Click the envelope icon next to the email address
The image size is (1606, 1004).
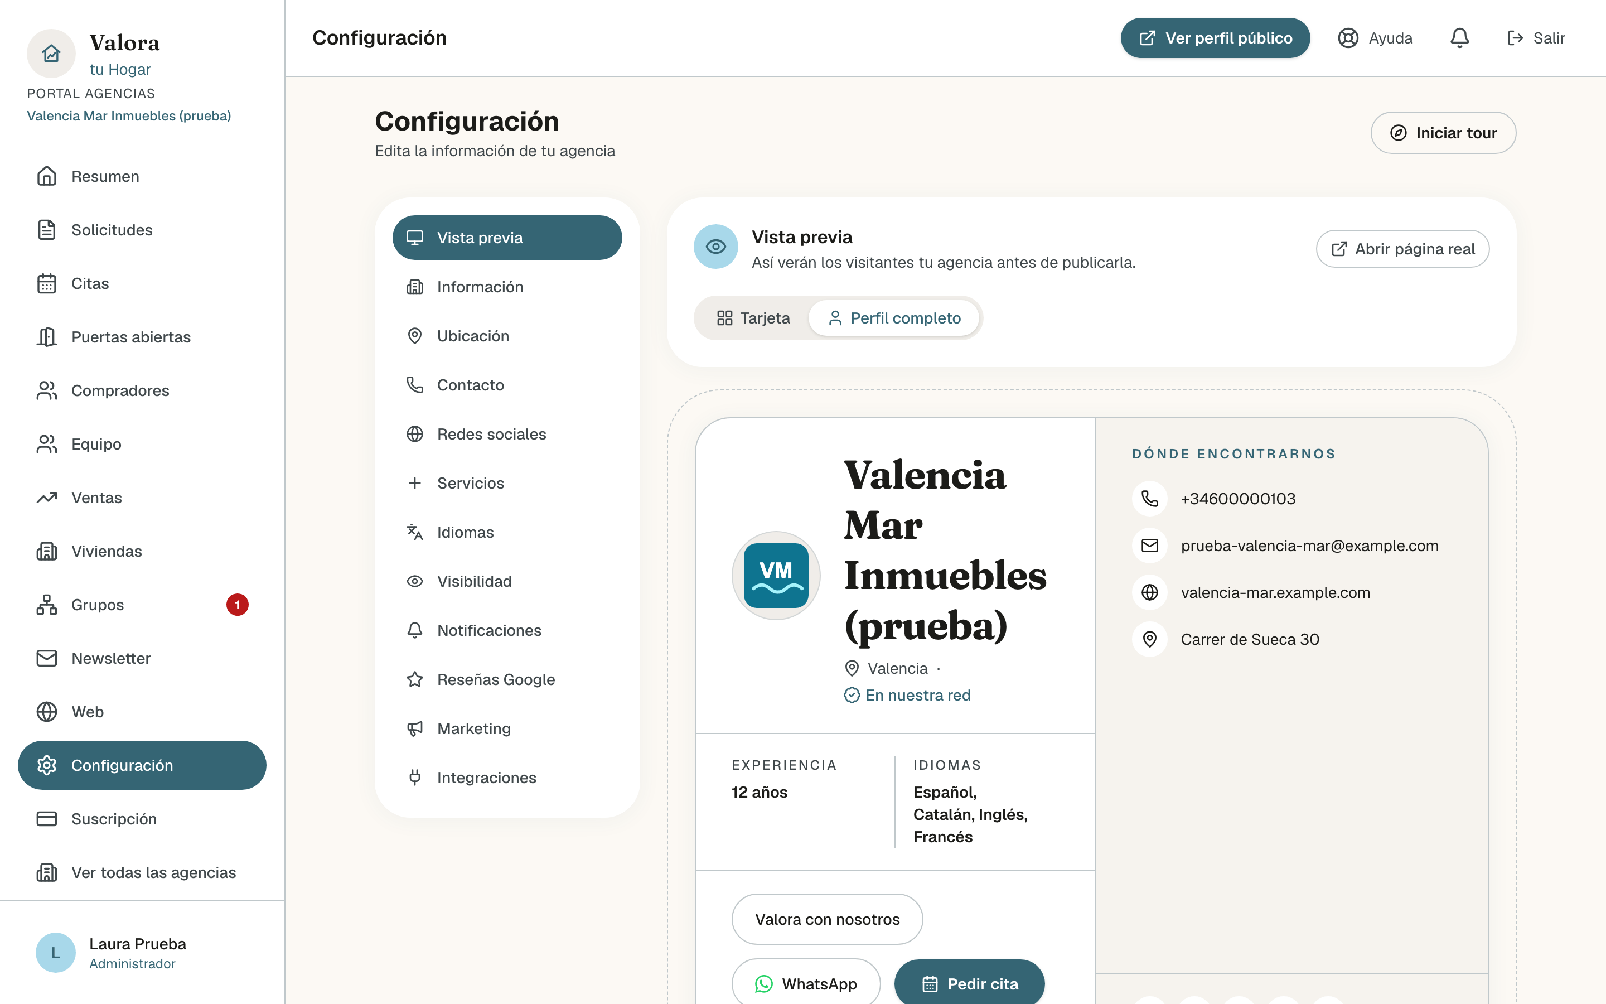click(x=1149, y=546)
